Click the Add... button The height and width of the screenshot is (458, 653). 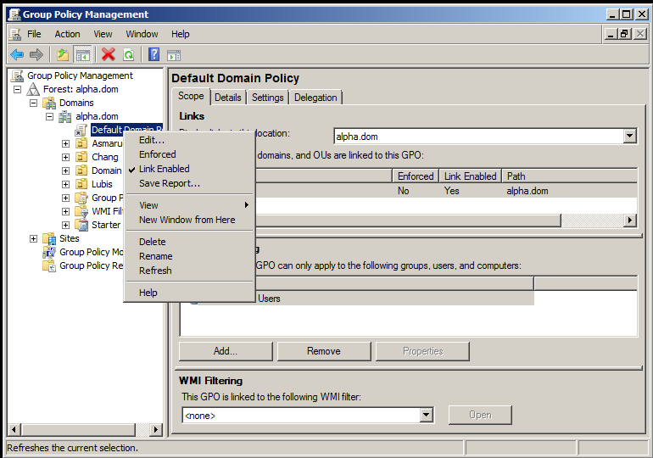point(226,351)
